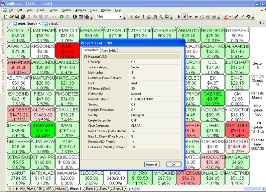Open the Refresh By 'Manual' value list
This screenshot has width=266, height=192.
coord(154,94)
